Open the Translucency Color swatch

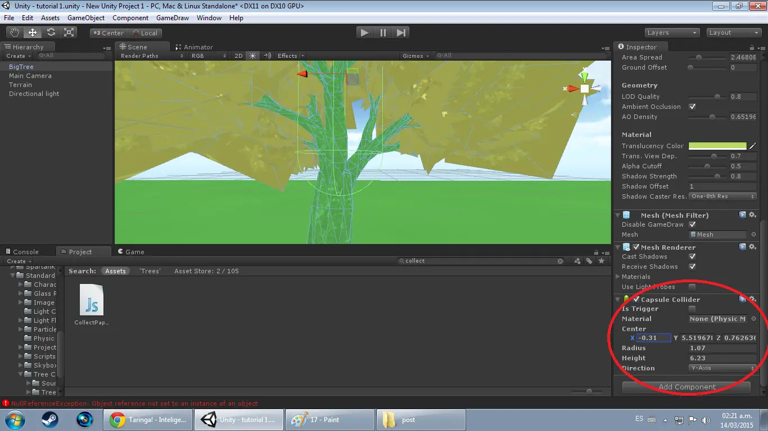point(717,146)
